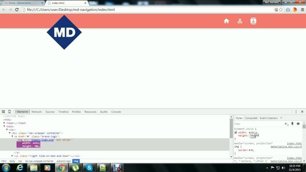Open the Windows Start menu
Image resolution: width=306 pixels, height=172 pixels.
[x=6, y=168]
